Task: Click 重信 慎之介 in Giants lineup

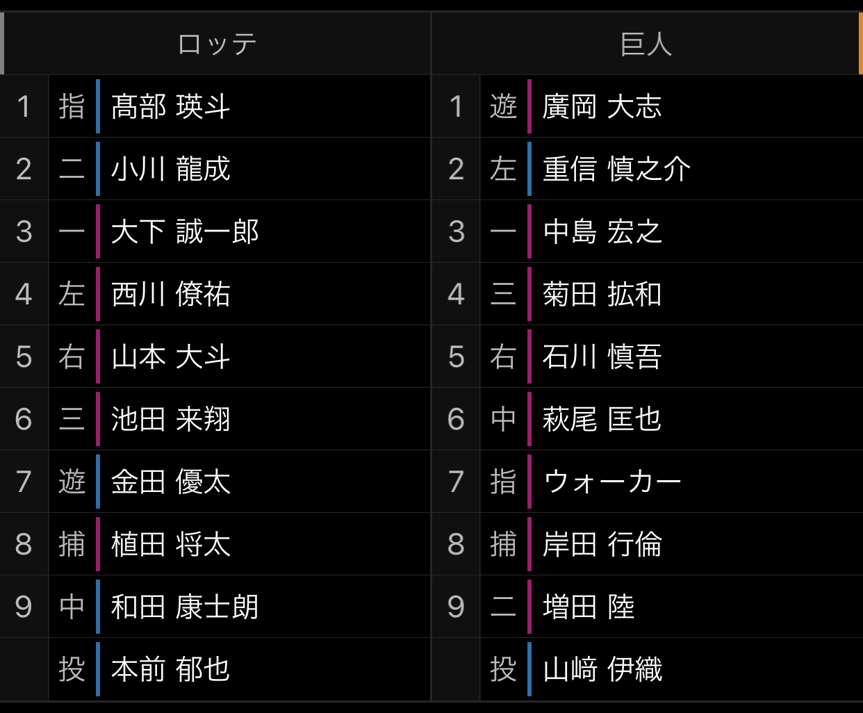Action: [616, 169]
